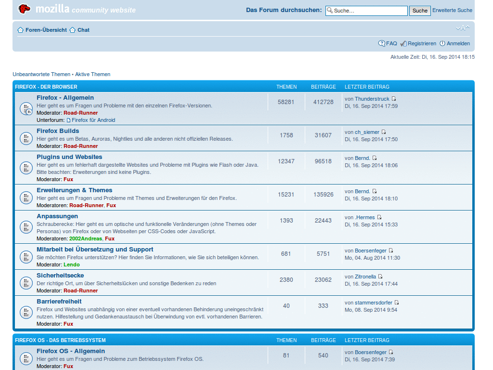Click latest post icon next to Zitronella
The image size is (493, 370).
pos(380,276)
